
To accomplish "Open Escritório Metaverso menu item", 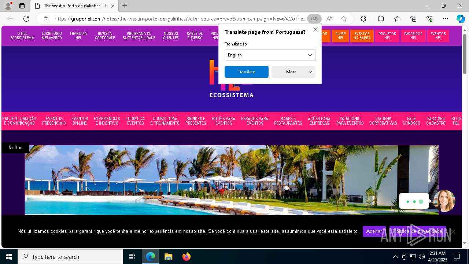I will click(x=52, y=36).
